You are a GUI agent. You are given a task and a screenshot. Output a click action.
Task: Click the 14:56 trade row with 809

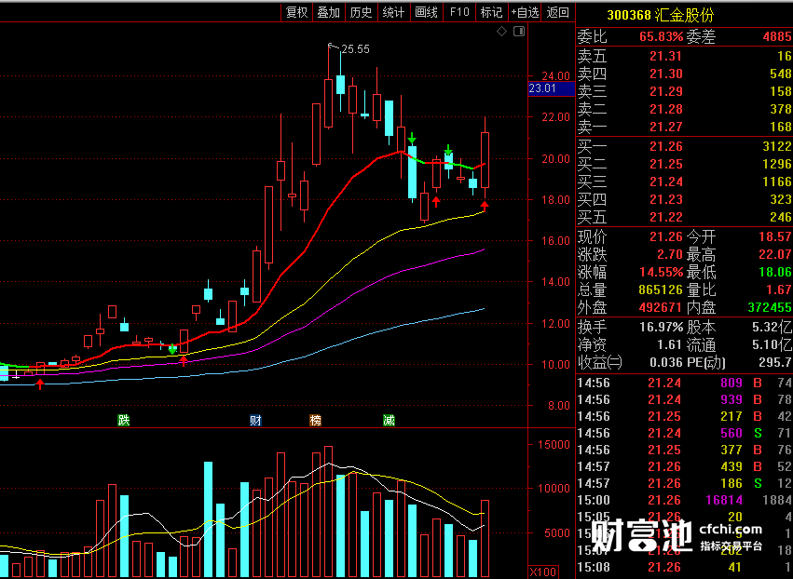click(x=684, y=383)
